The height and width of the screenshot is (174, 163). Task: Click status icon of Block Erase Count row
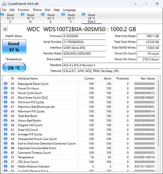point(6,97)
